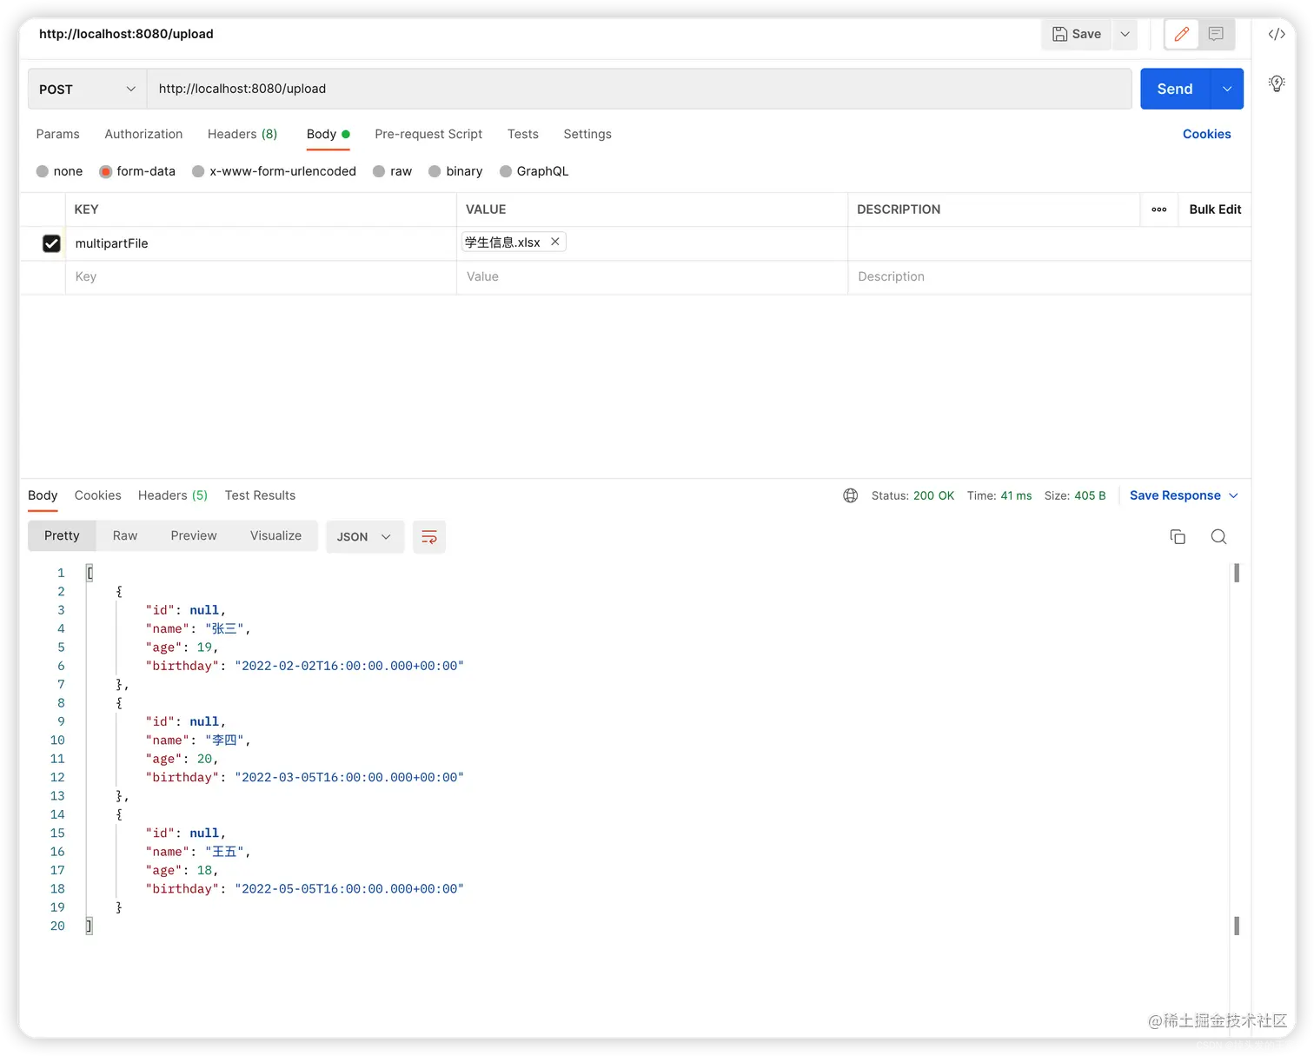
Task: Send the request
Action: (x=1175, y=89)
